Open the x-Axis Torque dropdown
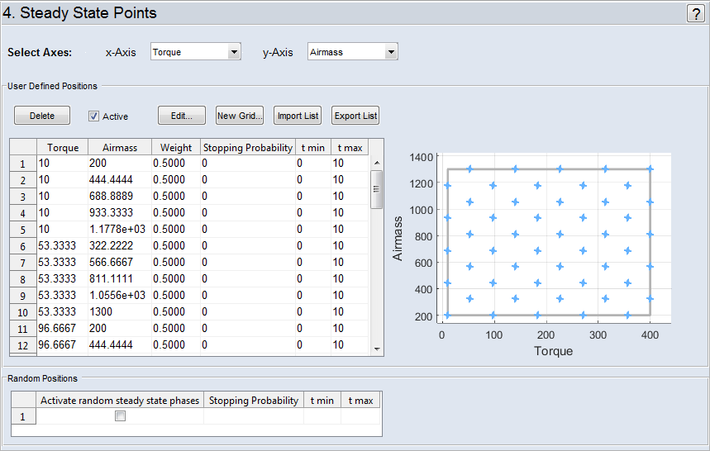Image resolution: width=710 pixels, height=451 pixels. (196, 52)
